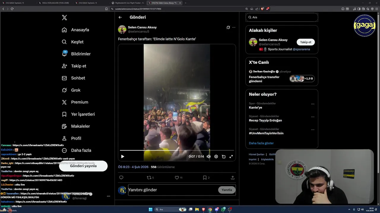Image resolution: width=380 pixels, height=213 pixels.
Task: Open the Recep Tayyip Erdoğan trend
Action: coord(265,120)
